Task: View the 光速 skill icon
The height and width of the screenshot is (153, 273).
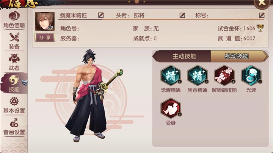Action: click(x=251, y=76)
